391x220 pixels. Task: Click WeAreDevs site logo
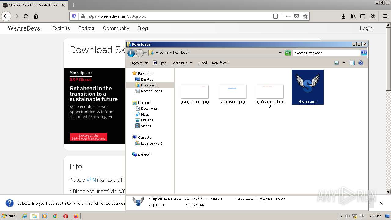click(24, 28)
